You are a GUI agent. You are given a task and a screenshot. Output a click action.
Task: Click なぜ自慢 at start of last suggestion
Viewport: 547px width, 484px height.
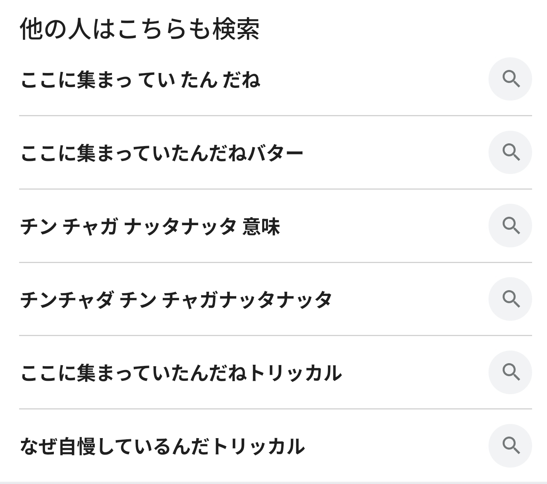58,447
